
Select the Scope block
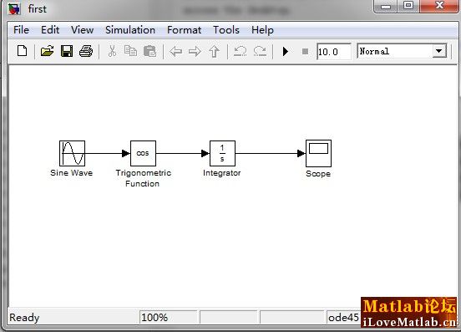pyautogui.click(x=318, y=153)
